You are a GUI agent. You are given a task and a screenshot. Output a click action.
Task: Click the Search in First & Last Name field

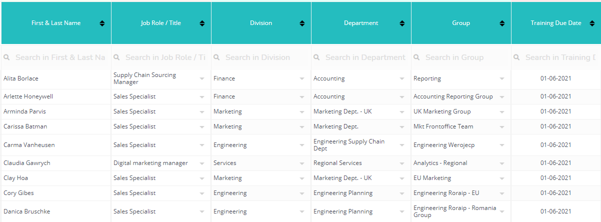point(56,57)
